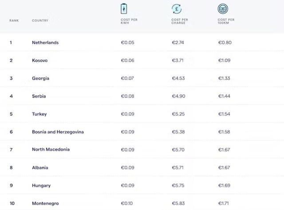
Task: Click Kosovo cost per 100km €1.09
Action: [x=225, y=60]
